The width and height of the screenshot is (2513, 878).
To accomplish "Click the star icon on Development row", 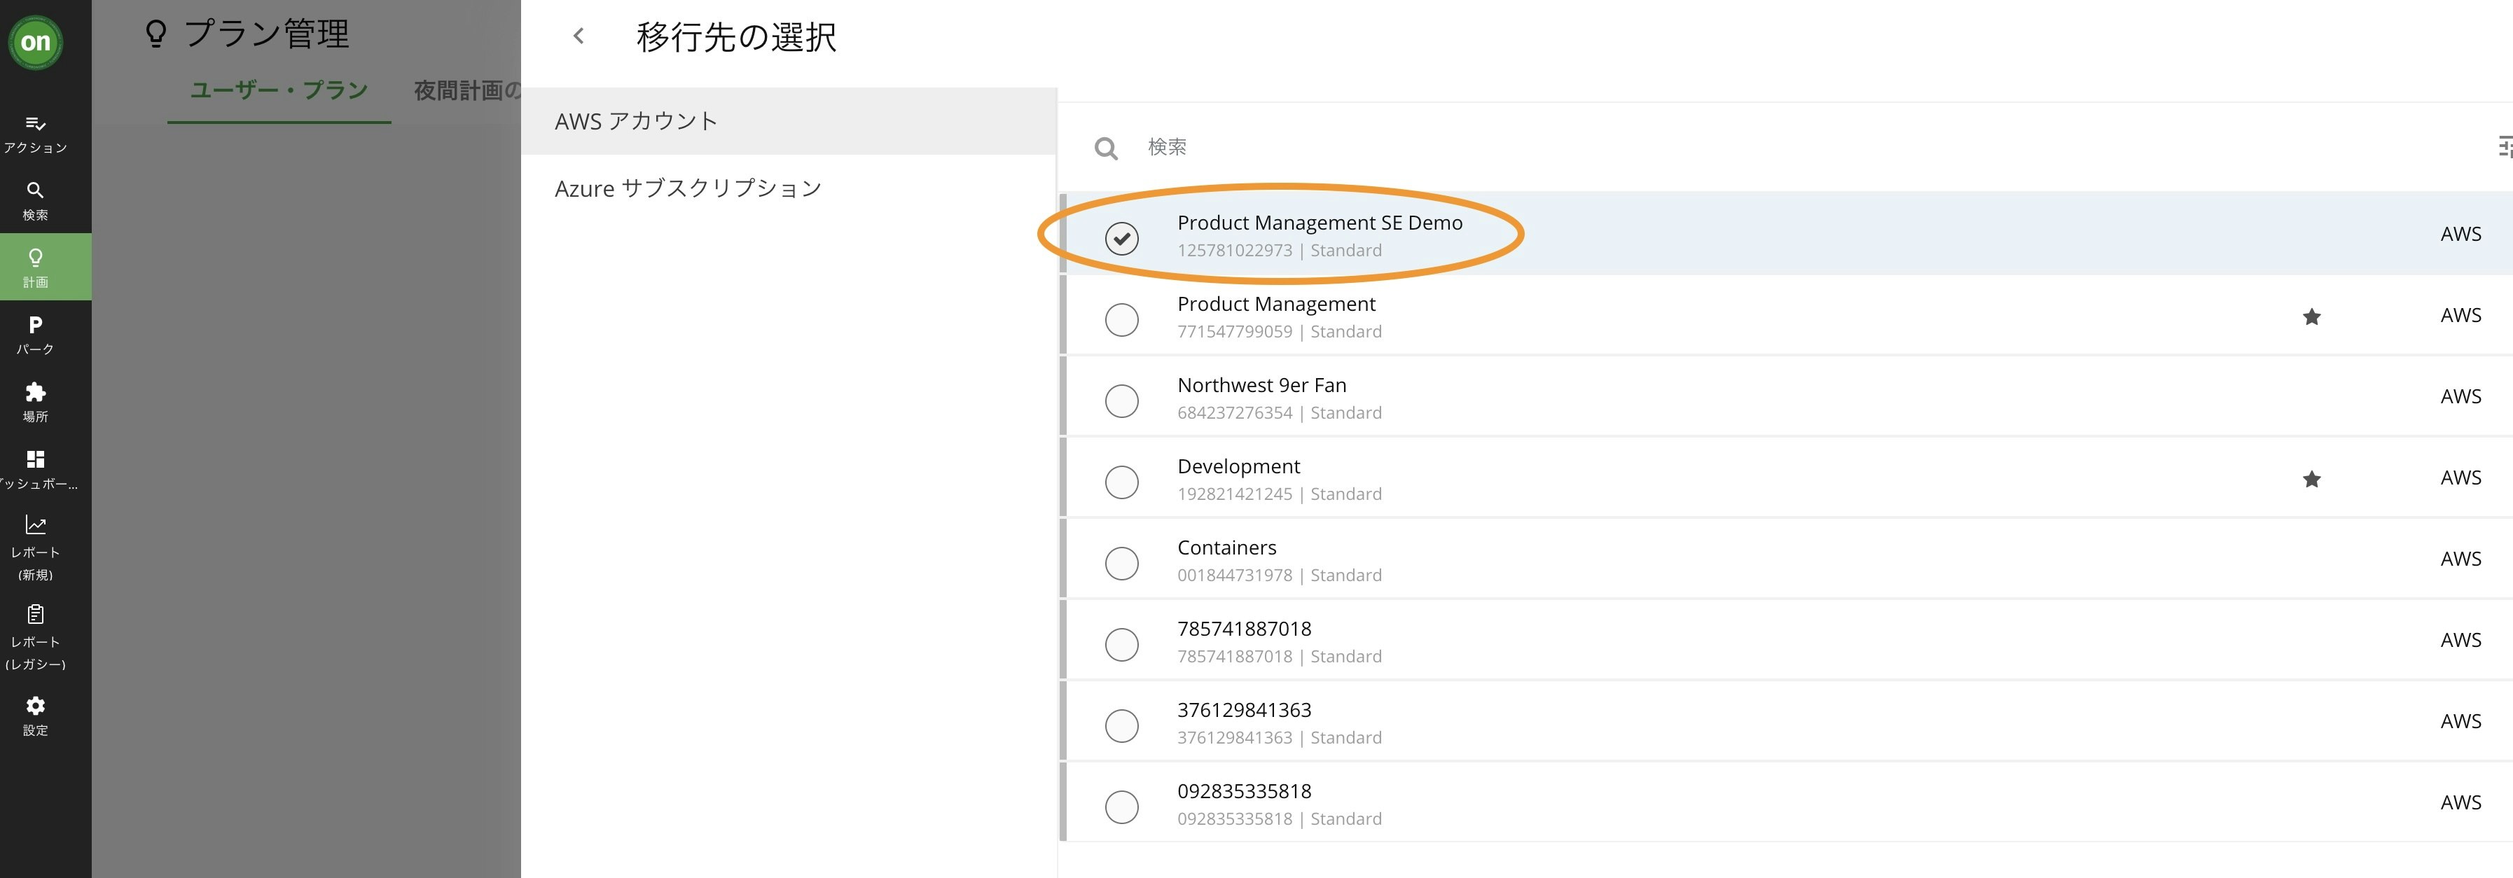I will (x=2311, y=479).
